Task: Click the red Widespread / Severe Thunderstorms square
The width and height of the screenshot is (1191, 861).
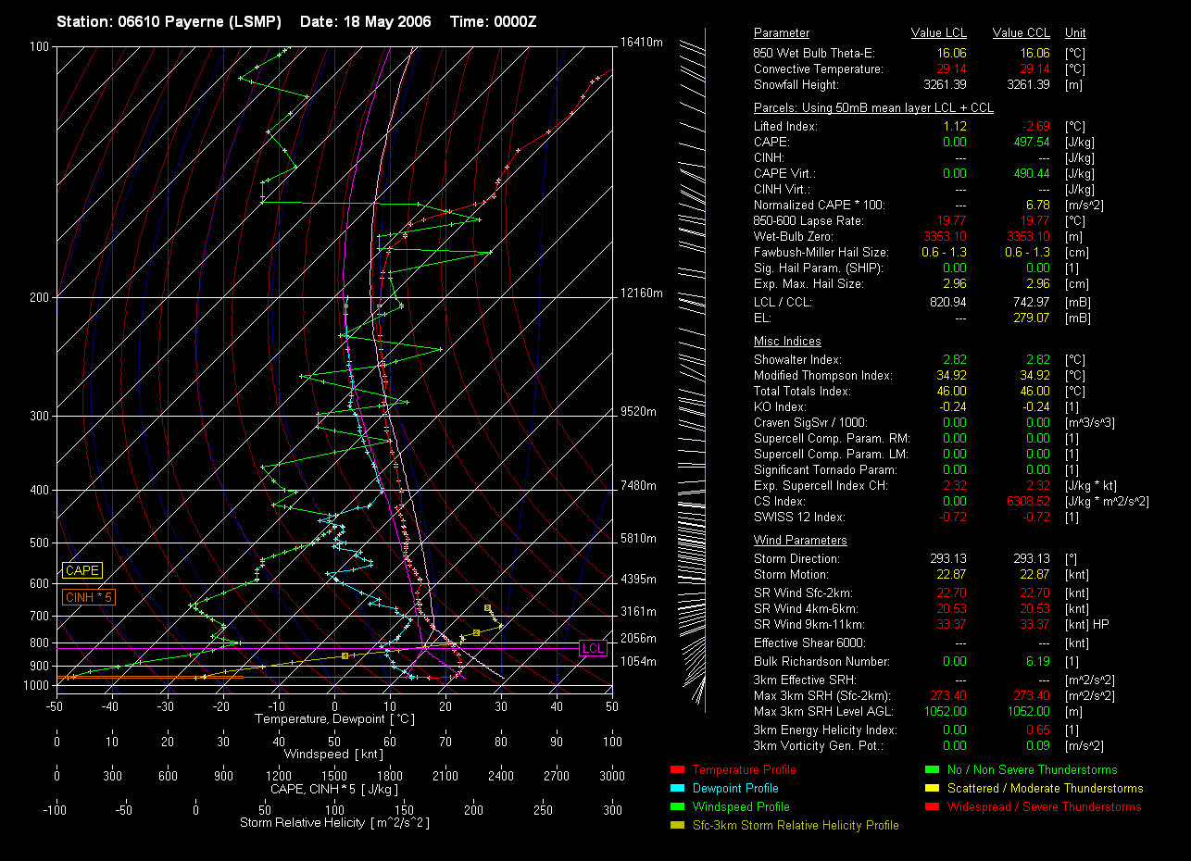Action: point(931,806)
